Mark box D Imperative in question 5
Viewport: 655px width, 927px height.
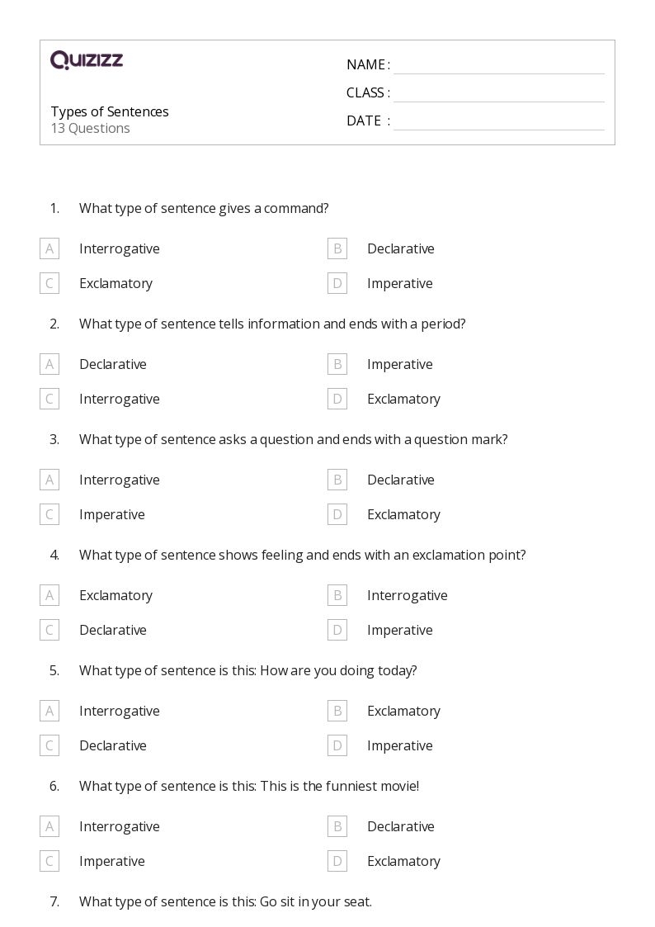[337, 745]
